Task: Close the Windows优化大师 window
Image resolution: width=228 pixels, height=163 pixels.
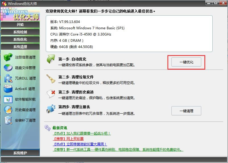Action: pyautogui.click(x=223, y=3)
